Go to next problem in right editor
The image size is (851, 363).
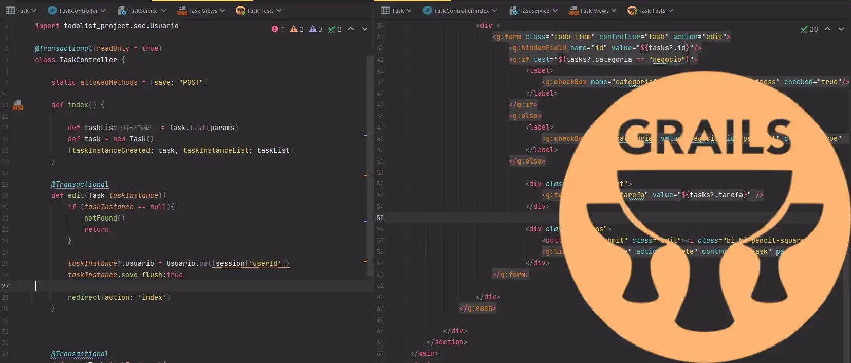(x=841, y=29)
